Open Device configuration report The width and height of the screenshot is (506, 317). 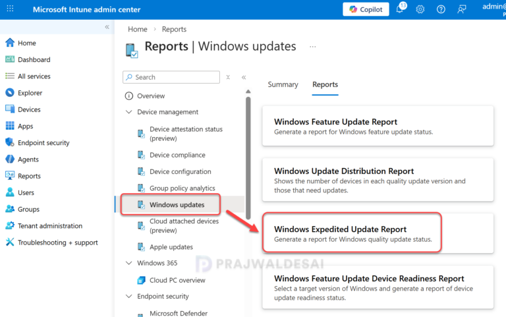click(180, 171)
